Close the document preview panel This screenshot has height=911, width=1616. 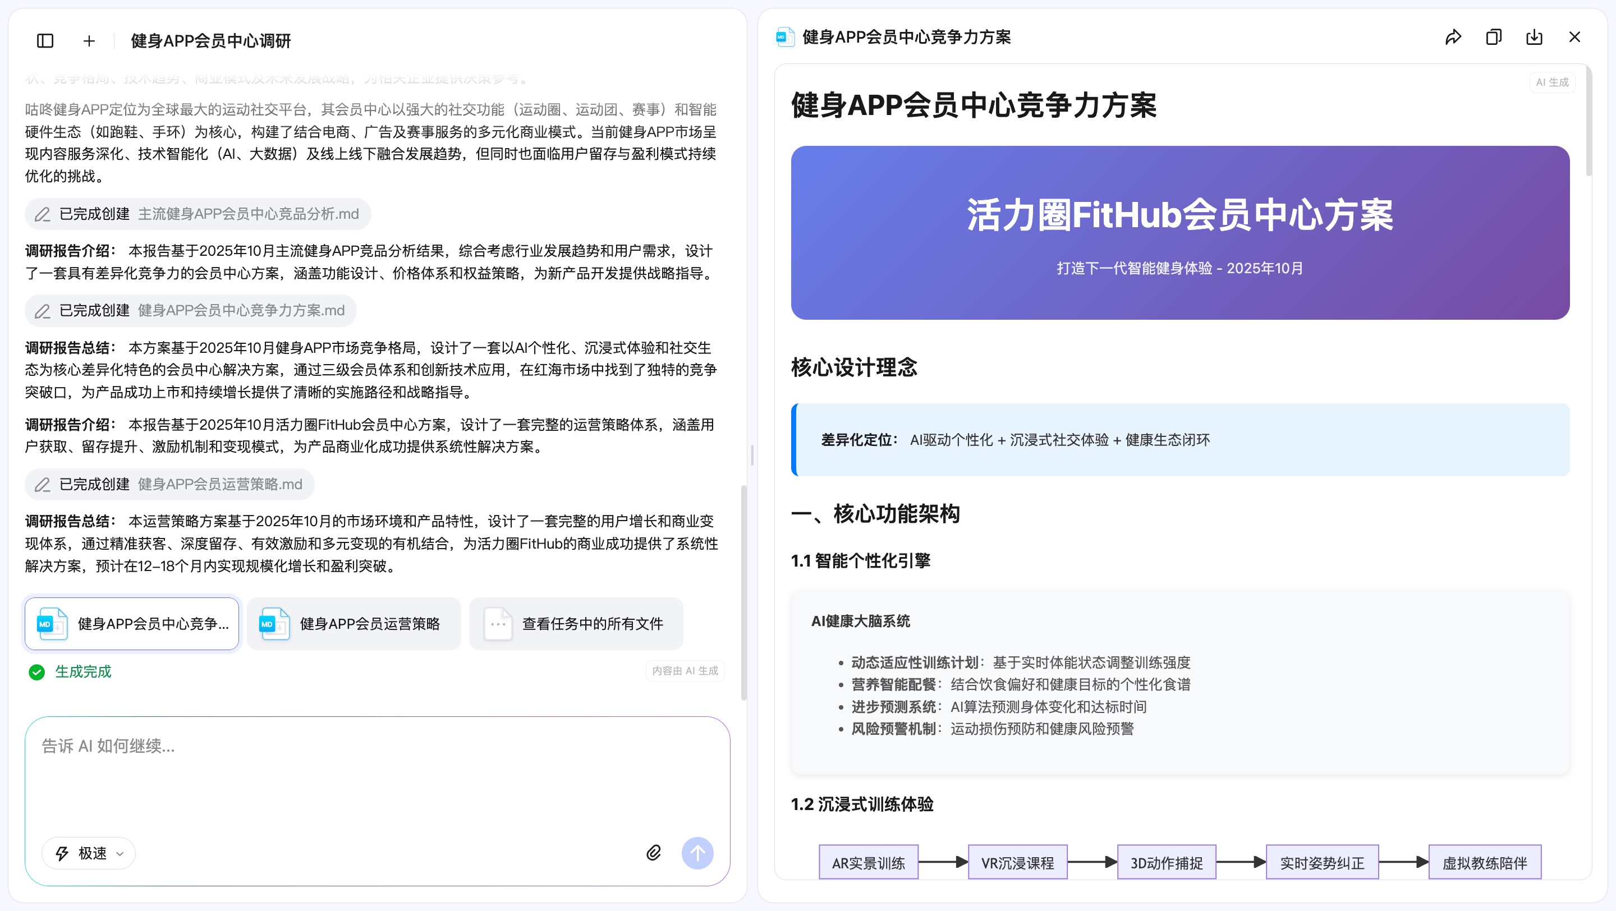pyautogui.click(x=1574, y=37)
